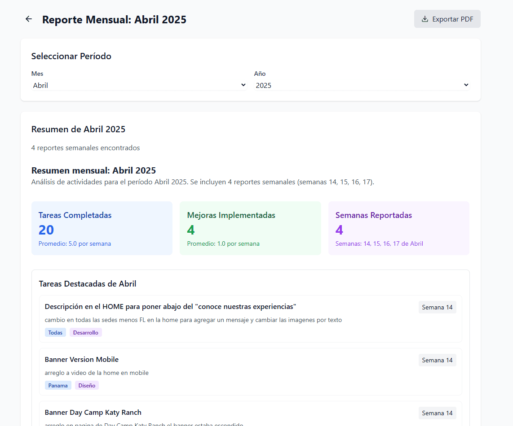The width and height of the screenshot is (513, 426).
Task: Click Semana 14 badge on Banner Version Mobile
Action: coord(437,361)
